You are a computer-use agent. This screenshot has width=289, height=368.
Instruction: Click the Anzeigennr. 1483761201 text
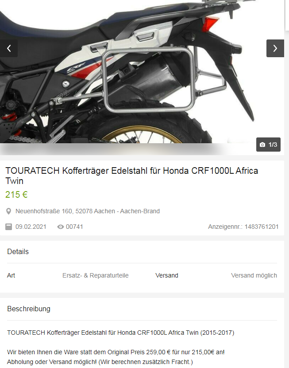click(243, 227)
